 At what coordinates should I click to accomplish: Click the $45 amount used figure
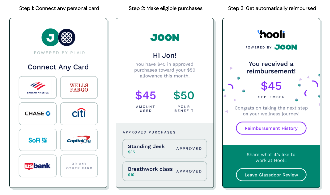pos(146,96)
